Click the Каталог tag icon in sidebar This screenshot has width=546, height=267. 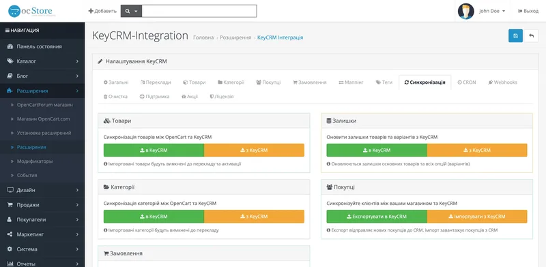pos(10,61)
